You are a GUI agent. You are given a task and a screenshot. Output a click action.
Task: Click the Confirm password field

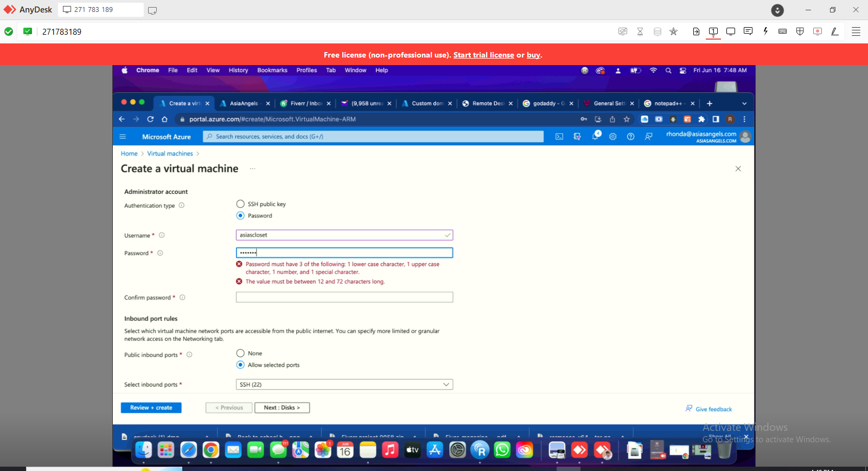(x=344, y=297)
